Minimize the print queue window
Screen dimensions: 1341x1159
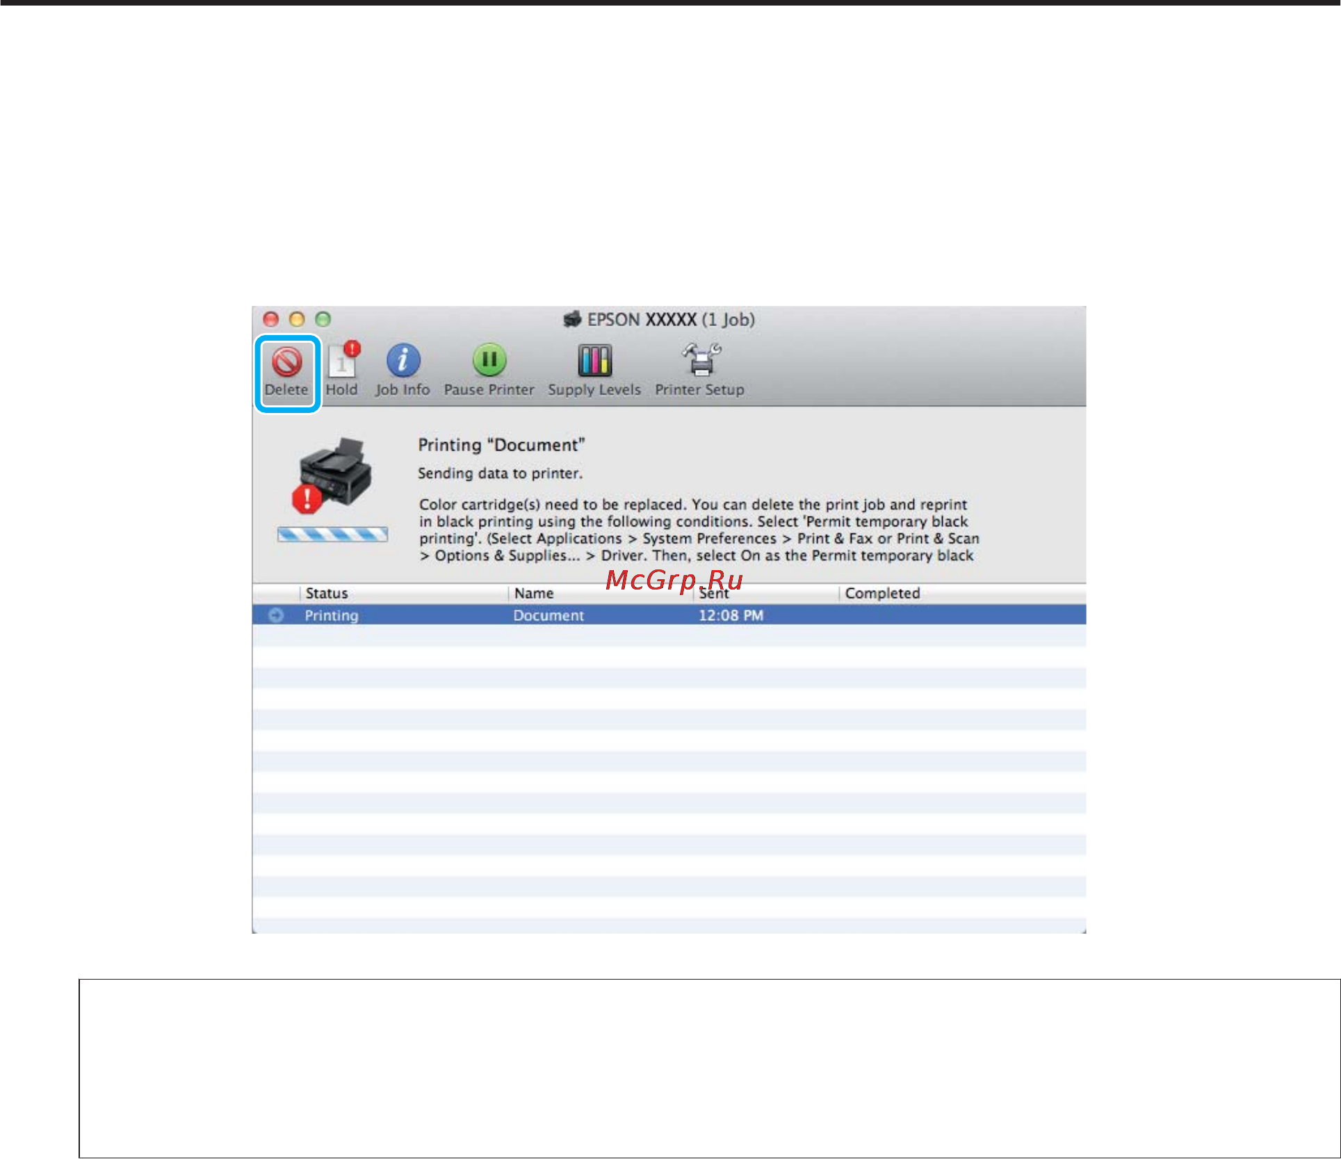point(297,319)
